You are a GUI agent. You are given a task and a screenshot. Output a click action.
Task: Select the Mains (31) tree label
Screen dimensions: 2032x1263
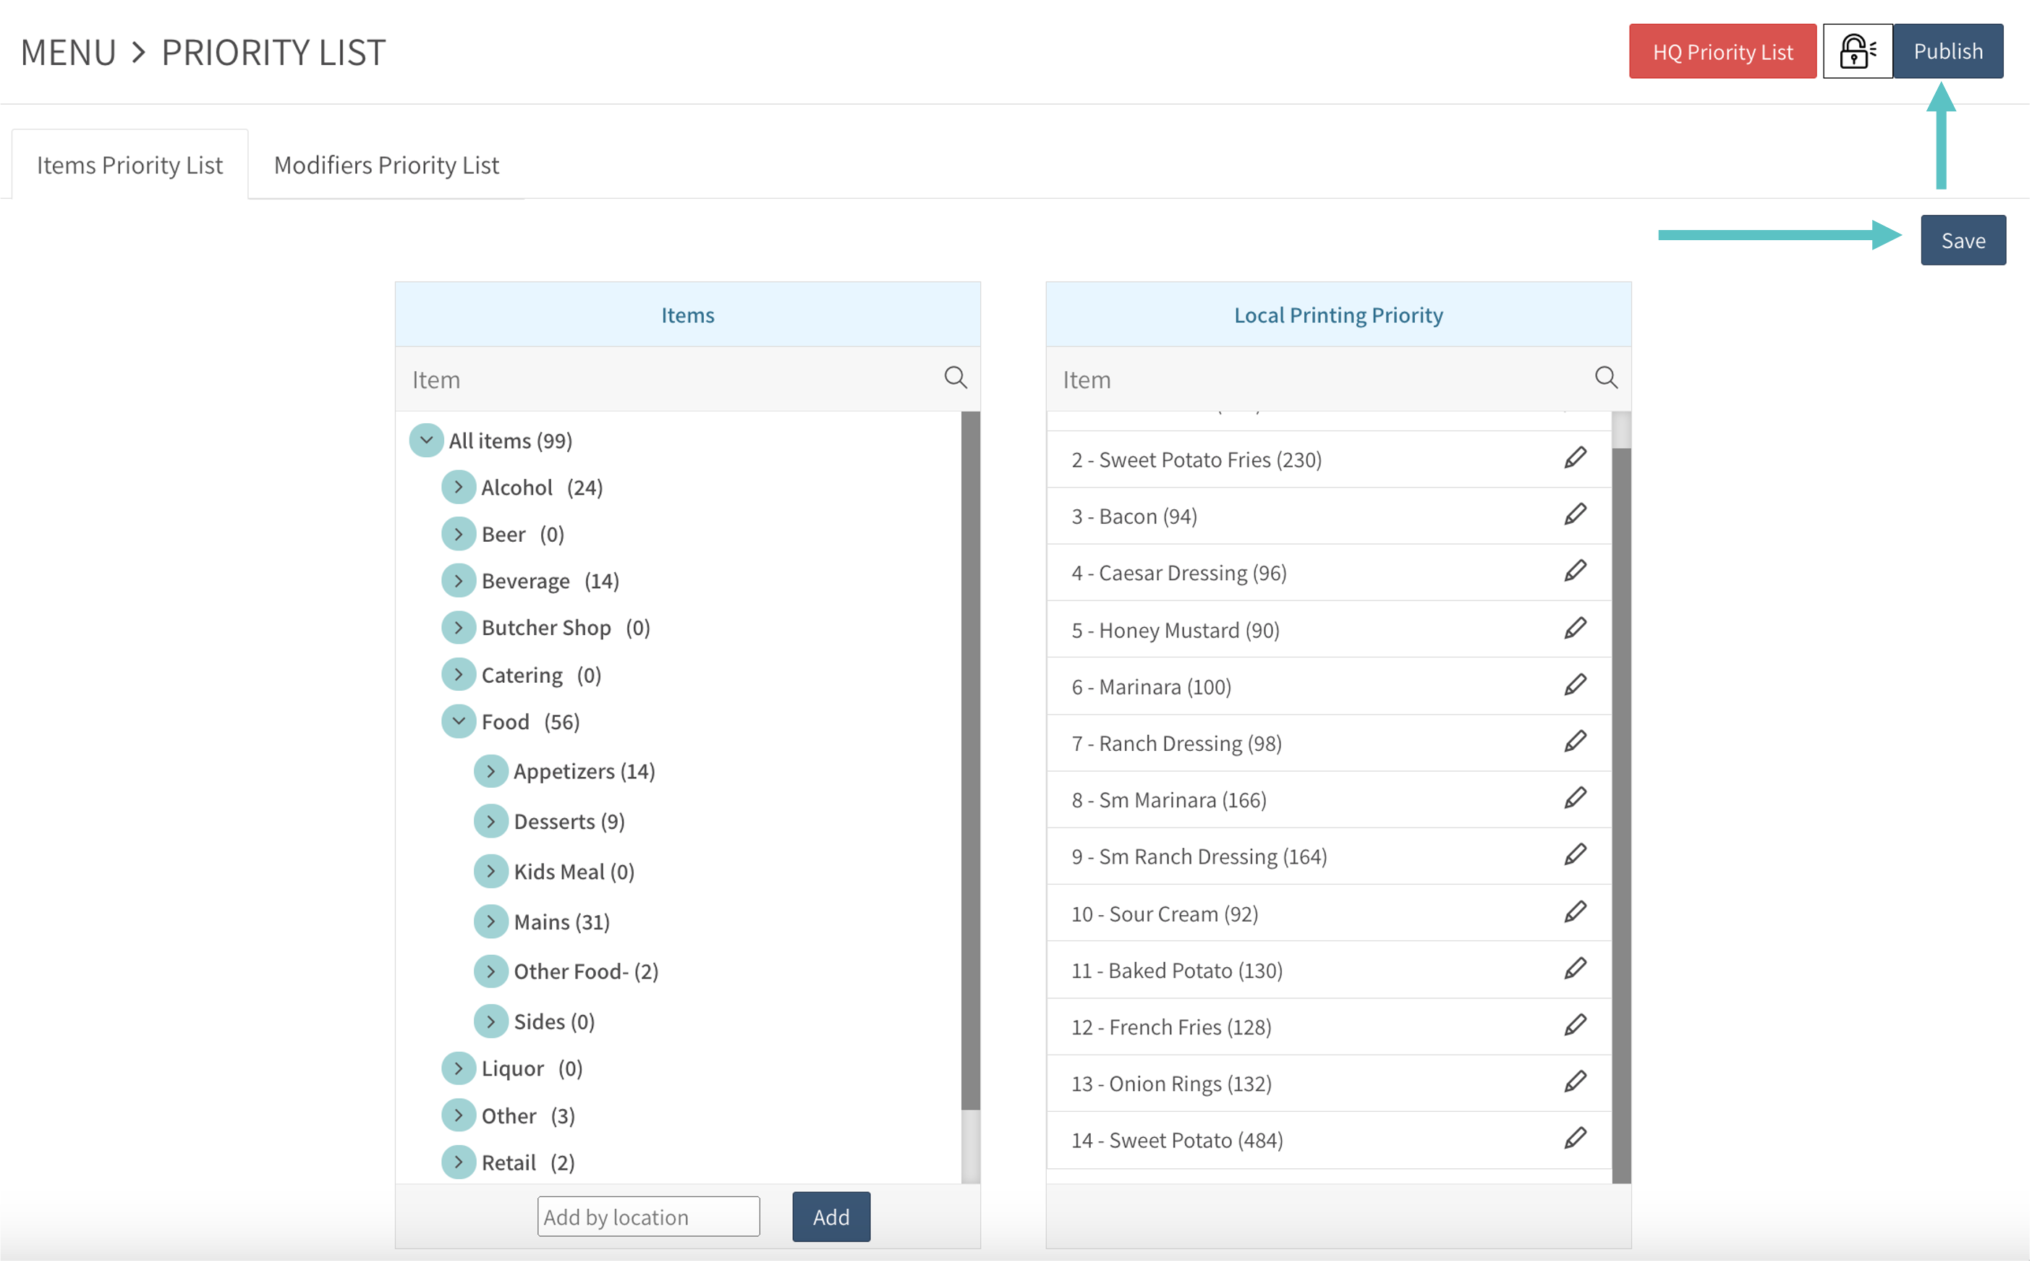[x=562, y=922]
